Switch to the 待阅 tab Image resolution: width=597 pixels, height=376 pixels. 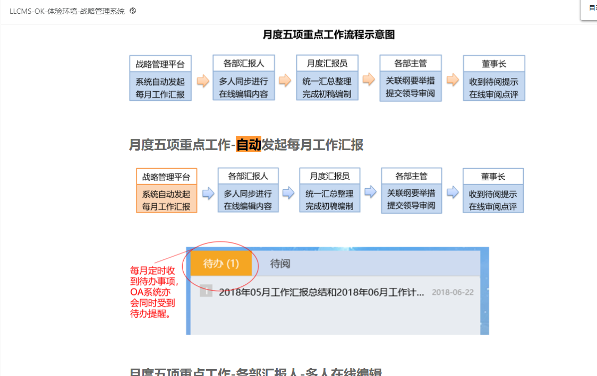280,263
